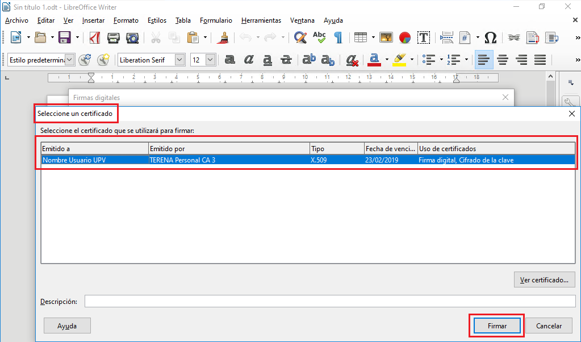Screen dimensions: 581x342
Task: Click the Clear Direct Formatting icon
Action: pyautogui.click(x=352, y=60)
